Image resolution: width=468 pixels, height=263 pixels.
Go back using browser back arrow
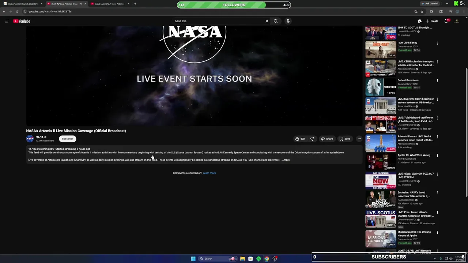point(4,11)
